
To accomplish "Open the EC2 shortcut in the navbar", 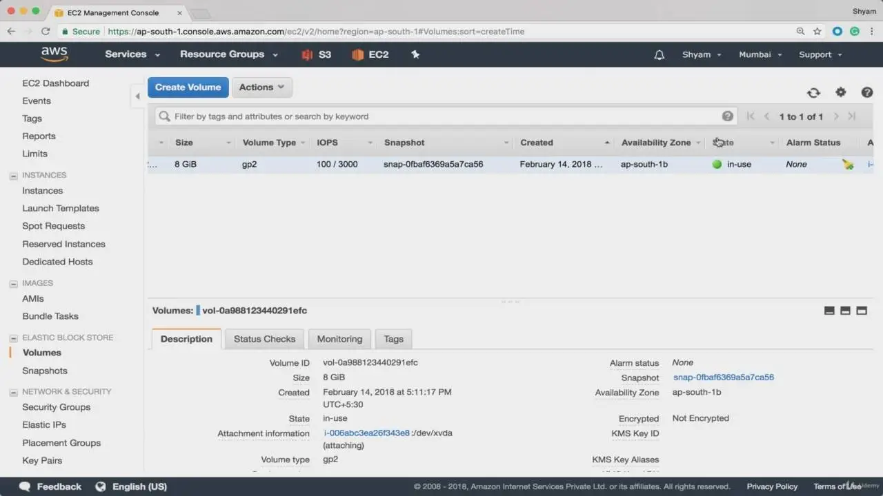I will (370, 54).
